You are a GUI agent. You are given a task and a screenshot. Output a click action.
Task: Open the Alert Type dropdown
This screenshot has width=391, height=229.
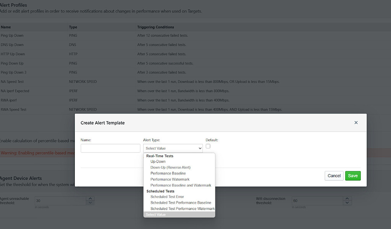(x=173, y=148)
